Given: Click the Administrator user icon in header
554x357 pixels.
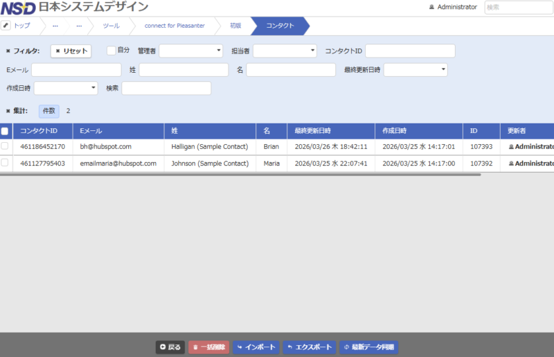Looking at the screenshot, I should [432, 7].
